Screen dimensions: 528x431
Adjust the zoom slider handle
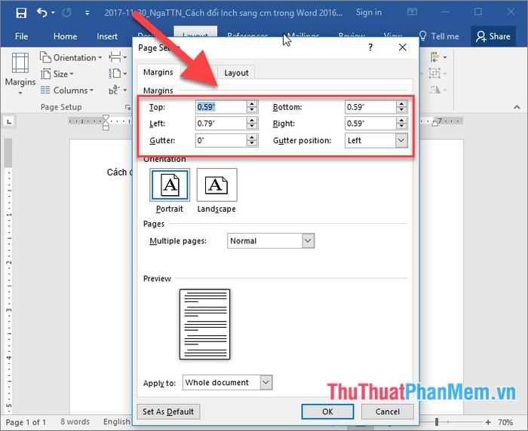[x=437, y=421]
